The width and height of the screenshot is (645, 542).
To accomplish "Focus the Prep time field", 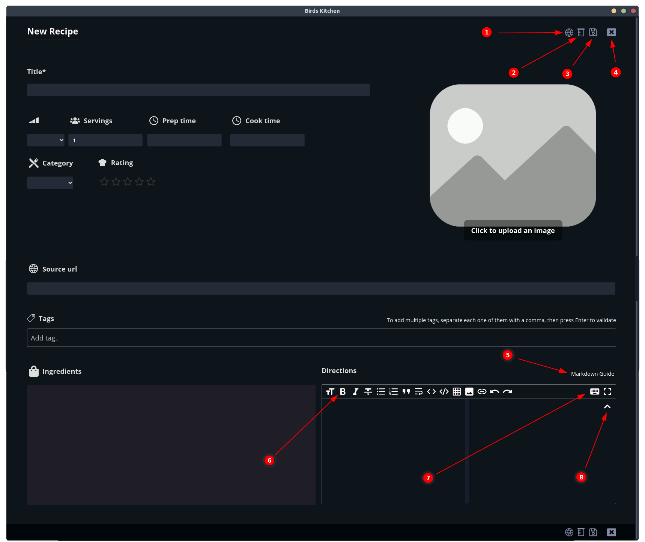I will point(184,140).
